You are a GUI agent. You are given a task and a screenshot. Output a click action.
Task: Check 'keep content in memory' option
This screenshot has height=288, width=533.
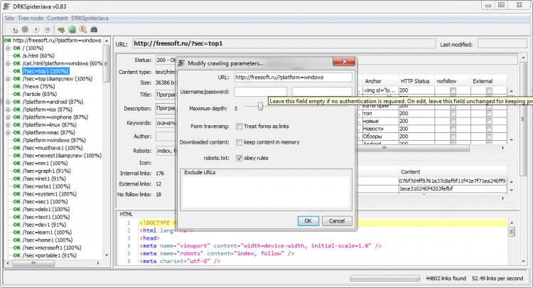tap(240, 142)
